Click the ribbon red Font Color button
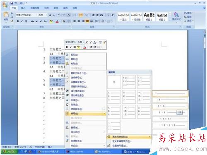 pyautogui.click(x=57, y=21)
